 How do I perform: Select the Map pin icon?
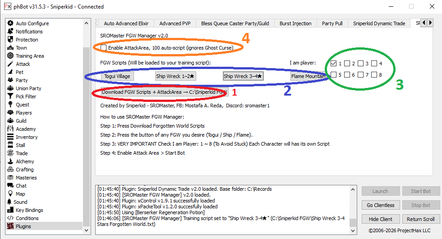[10, 194]
